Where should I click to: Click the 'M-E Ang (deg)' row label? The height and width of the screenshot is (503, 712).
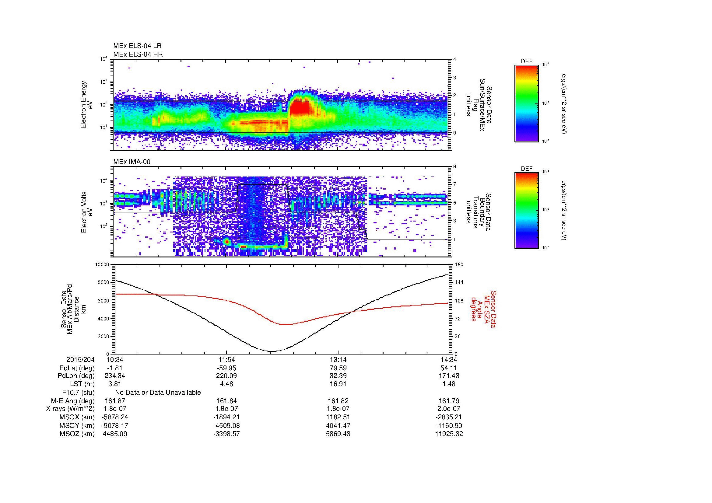(73, 401)
